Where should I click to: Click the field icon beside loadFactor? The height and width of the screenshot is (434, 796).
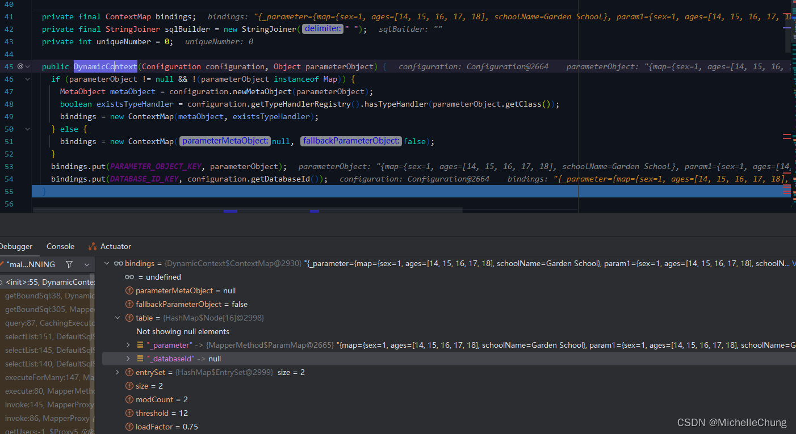[x=129, y=427]
